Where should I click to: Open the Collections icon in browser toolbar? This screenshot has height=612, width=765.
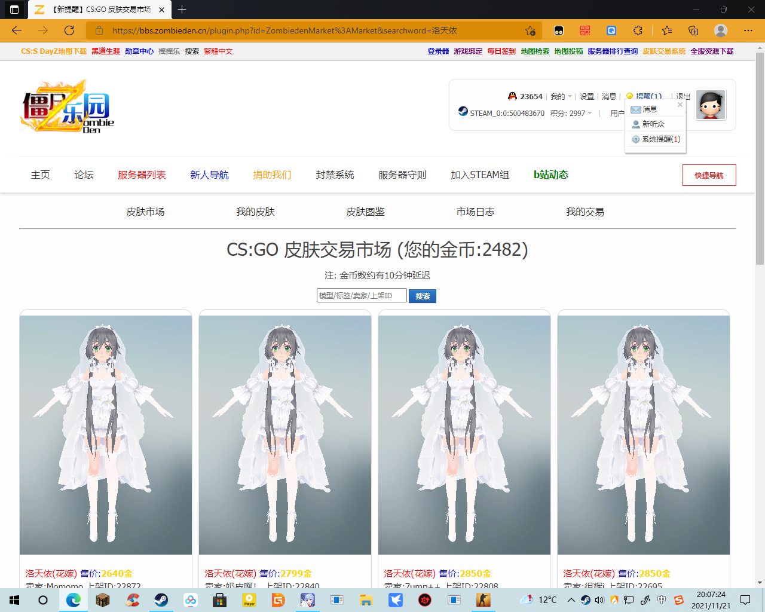click(x=693, y=30)
